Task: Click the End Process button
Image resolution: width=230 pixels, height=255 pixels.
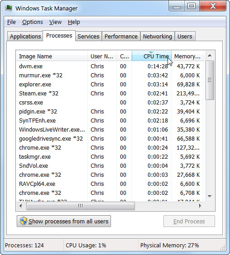Action: (189, 221)
